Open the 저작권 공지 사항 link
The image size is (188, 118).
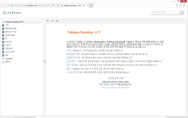[x=116, y=78]
